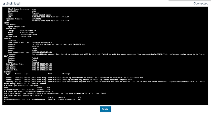Viewport: 211px width, 115px height.
Task: Click the 'Status:' section heading
Action: coord(7,39)
